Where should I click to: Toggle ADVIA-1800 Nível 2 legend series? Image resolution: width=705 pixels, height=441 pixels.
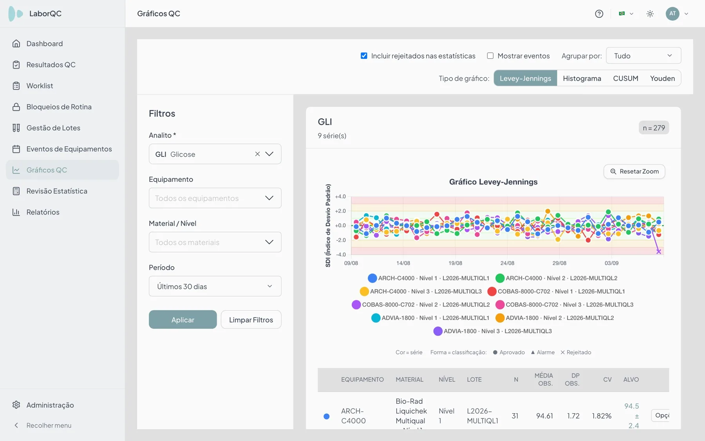click(x=555, y=318)
